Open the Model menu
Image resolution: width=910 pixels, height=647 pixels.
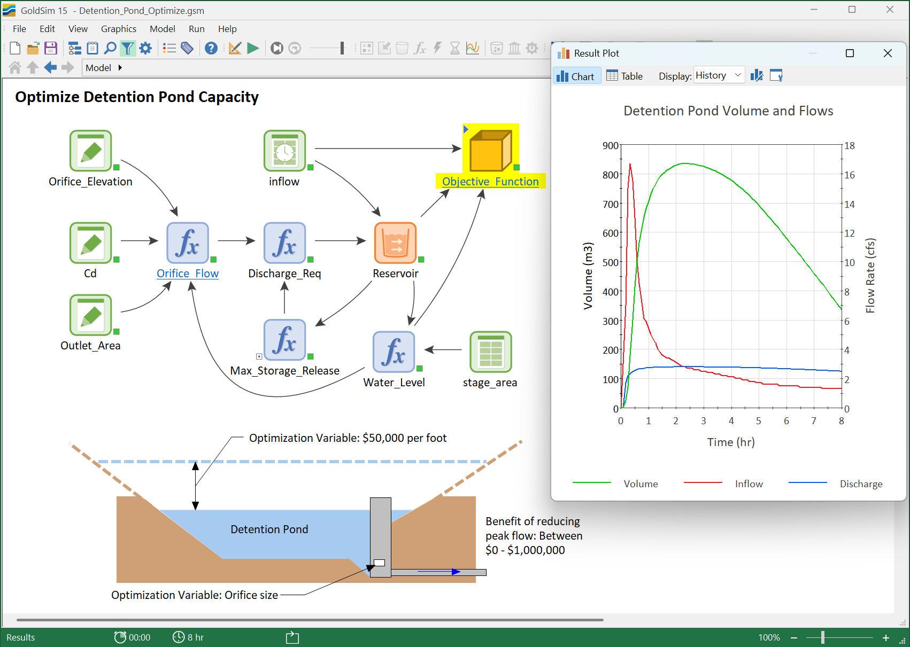(x=163, y=29)
